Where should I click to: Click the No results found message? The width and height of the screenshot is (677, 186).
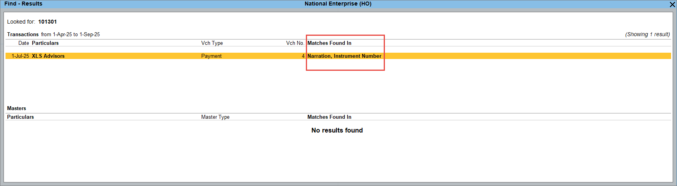(337, 131)
